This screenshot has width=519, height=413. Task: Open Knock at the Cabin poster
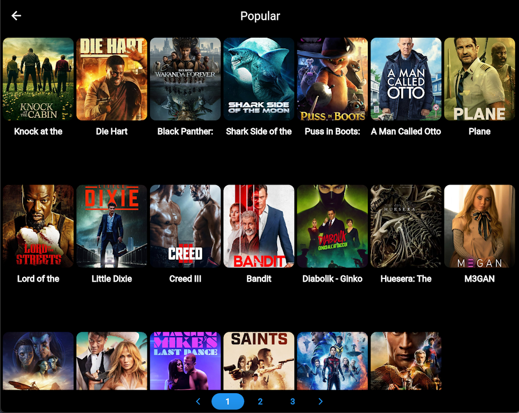[38, 79]
